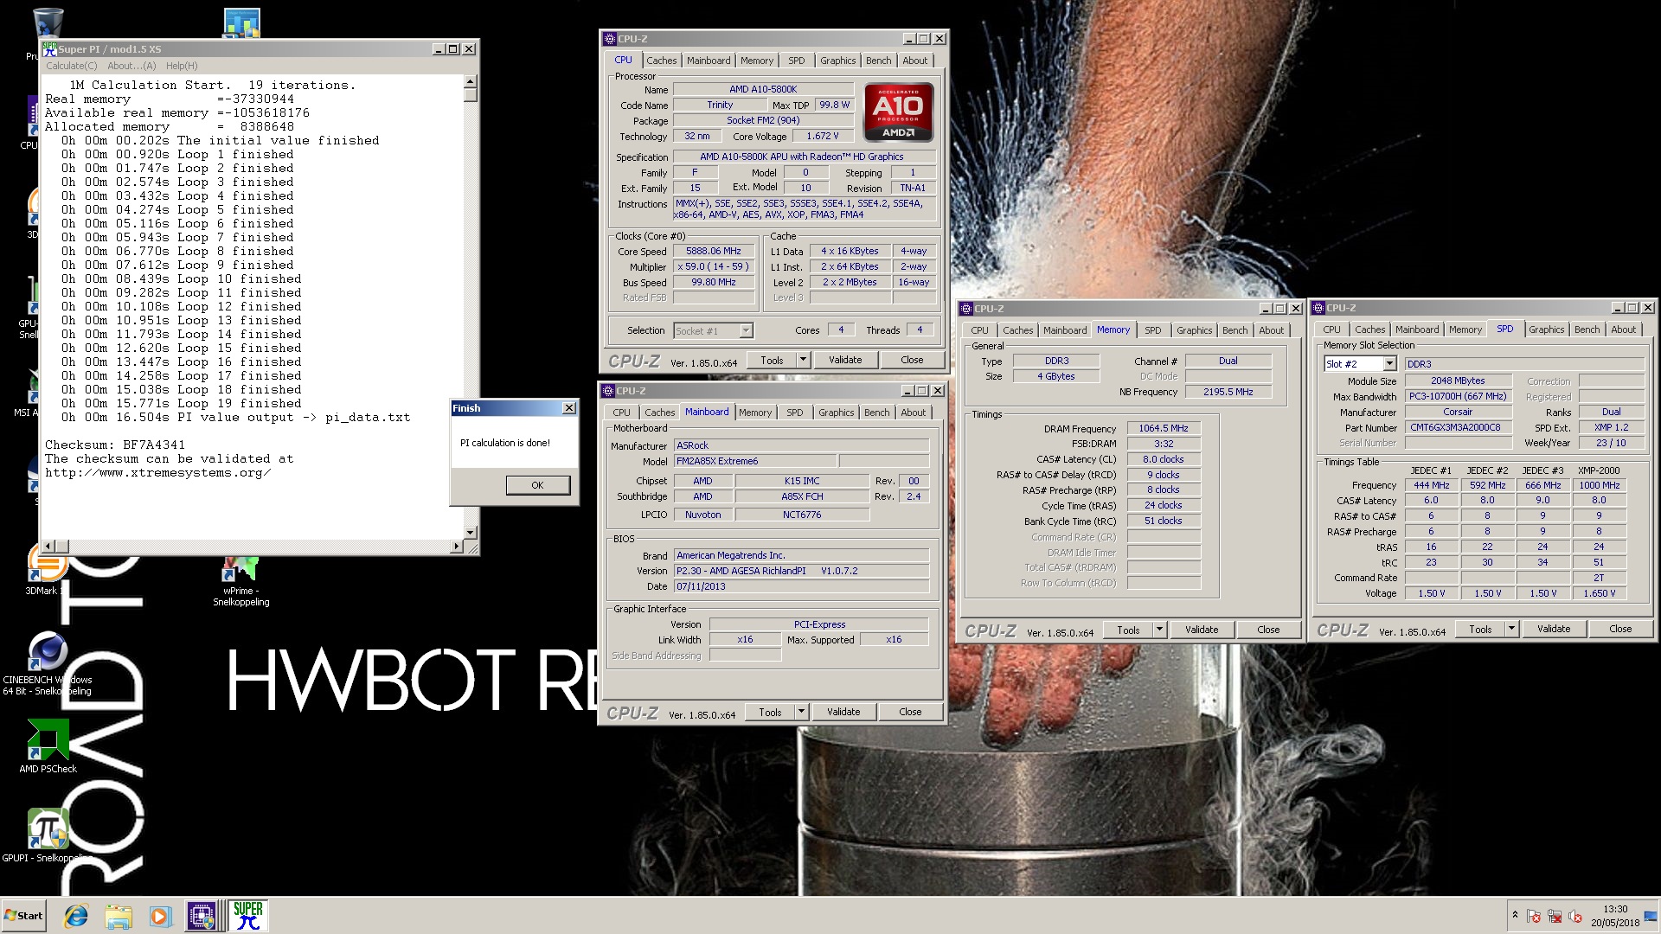Click the Model FM2A85X Extreme6 field
1661x934 pixels.
754,461
